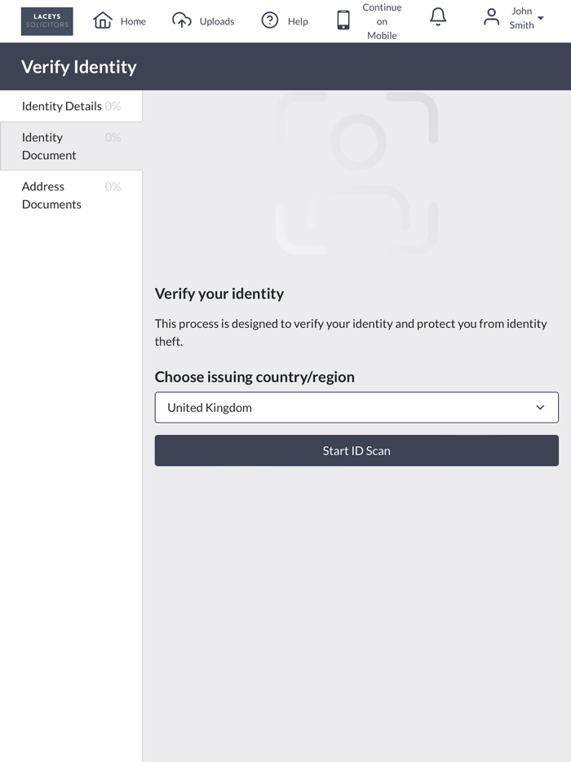
Task: Click the Home navigation link text
Action: click(133, 21)
